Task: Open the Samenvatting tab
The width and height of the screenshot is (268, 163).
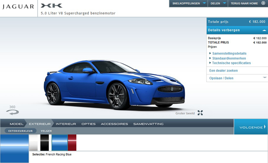Action: pos(148,124)
